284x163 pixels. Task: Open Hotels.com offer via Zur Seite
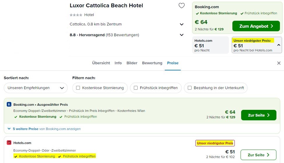tap(258, 155)
